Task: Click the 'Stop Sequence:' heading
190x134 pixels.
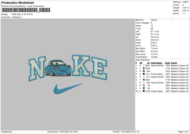Action: coord(142,60)
